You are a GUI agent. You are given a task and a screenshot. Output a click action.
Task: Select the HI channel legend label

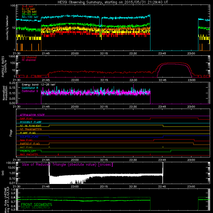[x=29, y=60]
